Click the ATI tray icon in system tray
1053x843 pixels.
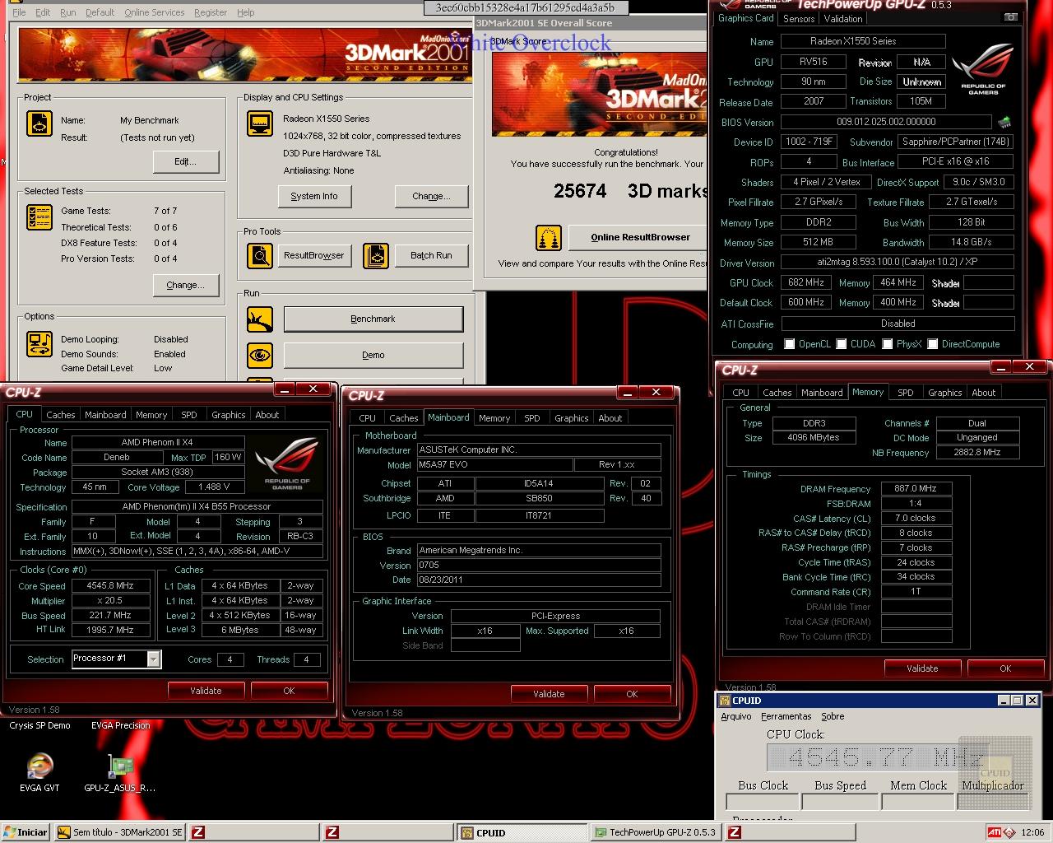[995, 832]
